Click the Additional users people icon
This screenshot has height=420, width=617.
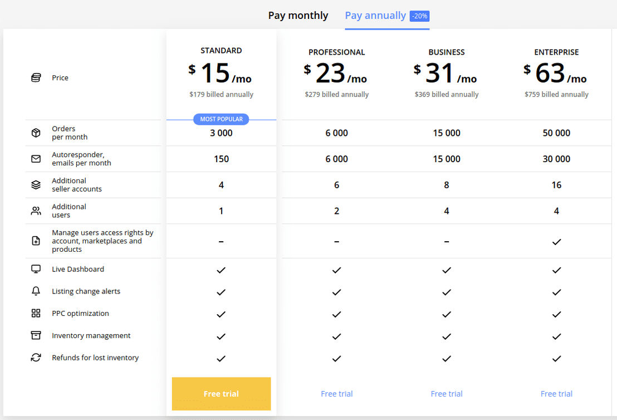tap(36, 211)
